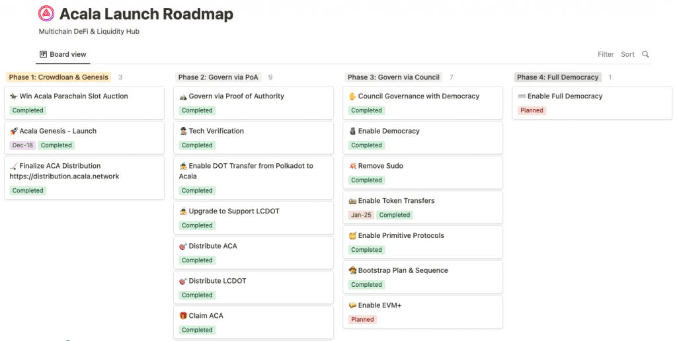Click the Acala logo icon
The height and width of the screenshot is (341, 677).
tap(46, 13)
